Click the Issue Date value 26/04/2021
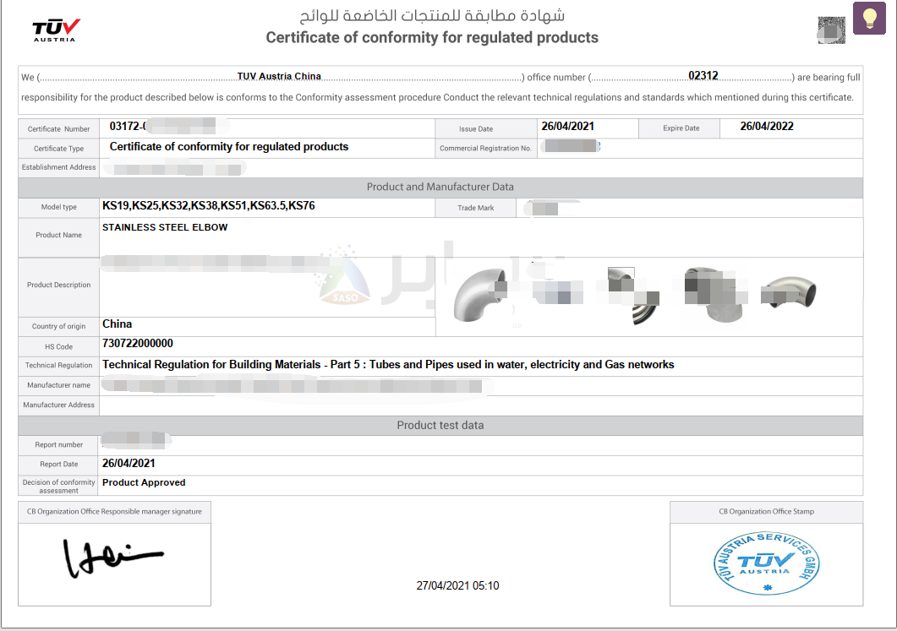 (567, 127)
